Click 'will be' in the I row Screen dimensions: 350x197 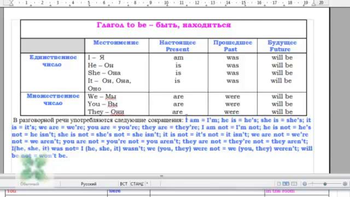(x=282, y=57)
